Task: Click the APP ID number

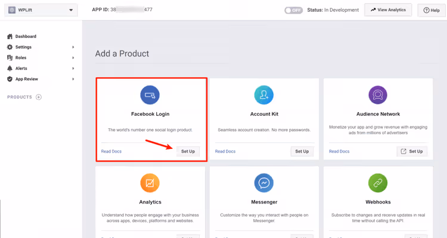Action: coord(132,9)
